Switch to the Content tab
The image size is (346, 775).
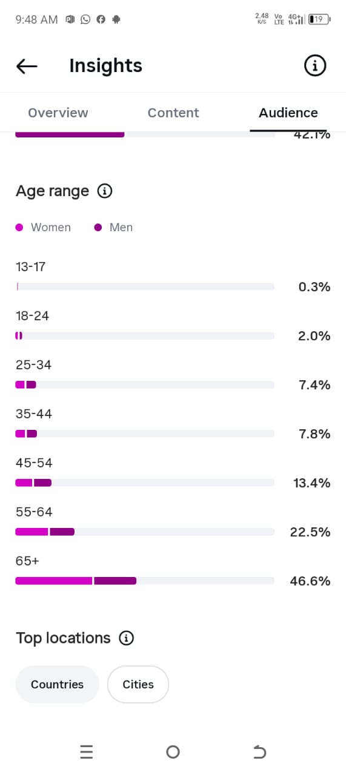pos(173,113)
